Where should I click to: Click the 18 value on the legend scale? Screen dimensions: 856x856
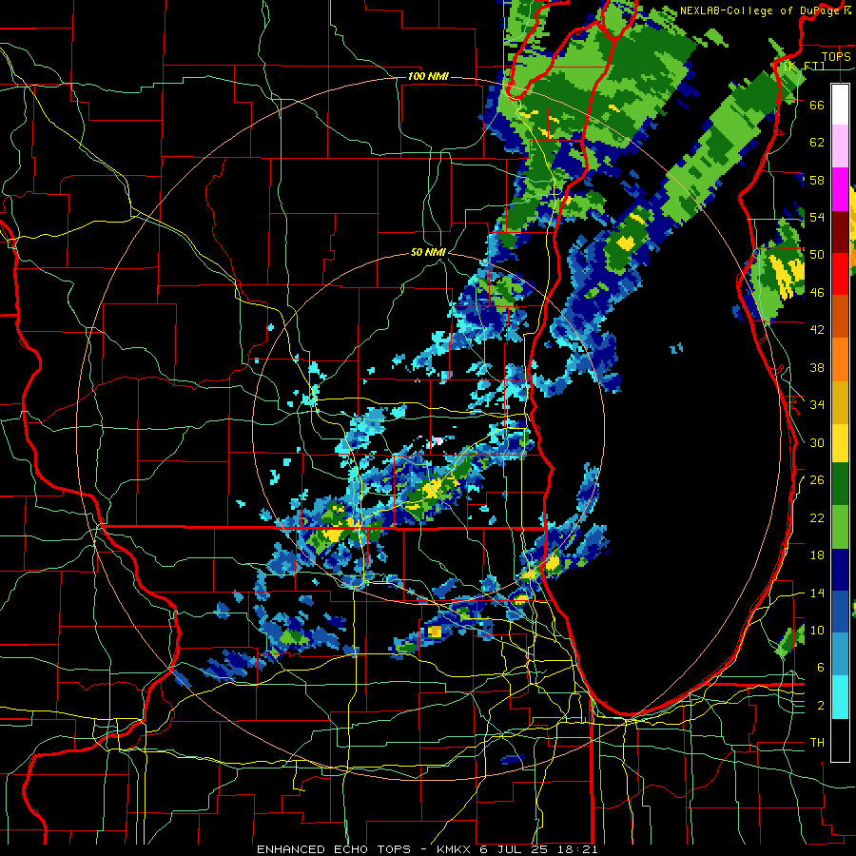coord(817,555)
